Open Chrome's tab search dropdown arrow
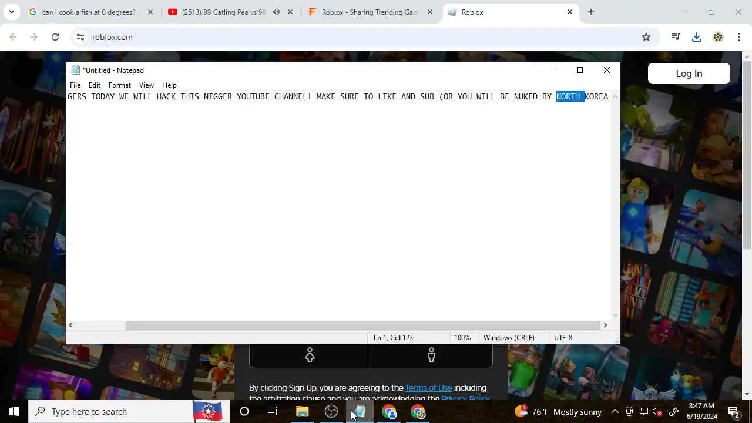752x423 pixels. coord(11,12)
